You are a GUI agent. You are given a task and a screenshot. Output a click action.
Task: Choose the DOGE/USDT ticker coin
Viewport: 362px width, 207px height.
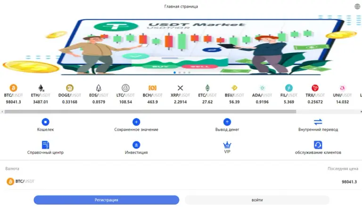pos(70,88)
